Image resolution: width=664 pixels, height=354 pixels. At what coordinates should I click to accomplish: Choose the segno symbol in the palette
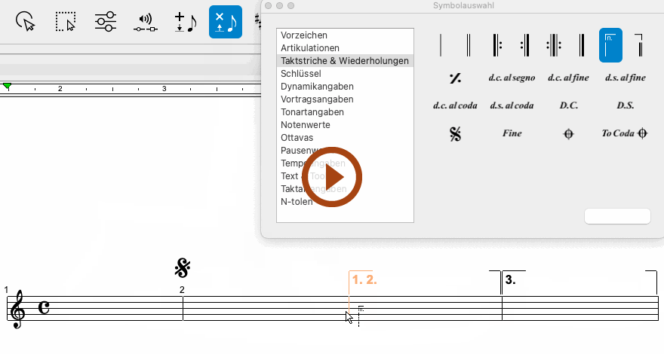click(x=455, y=134)
